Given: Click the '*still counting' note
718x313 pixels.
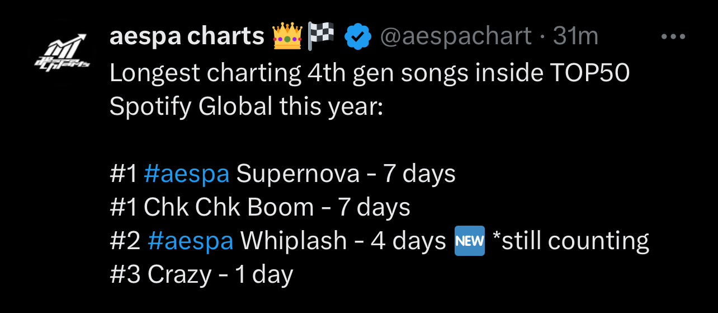Looking at the screenshot, I should [570, 241].
